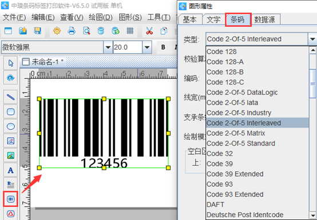
Task: Open document settings gear icon
Action: click(57, 31)
